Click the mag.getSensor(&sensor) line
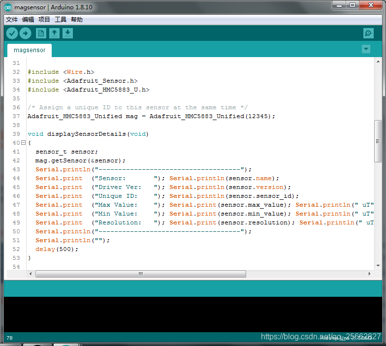 [x=80, y=160]
